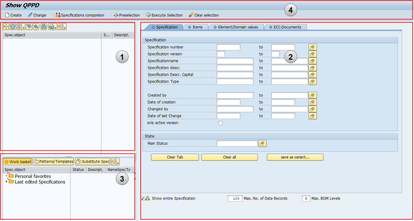Image resolution: width=414 pixels, height=221 pixels.
Task: Expand the Last edited Specifications folder
Action: 7,182
